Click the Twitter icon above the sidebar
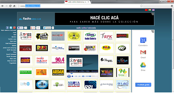Viewport: 174px width, 109px height. pos(11,28)
